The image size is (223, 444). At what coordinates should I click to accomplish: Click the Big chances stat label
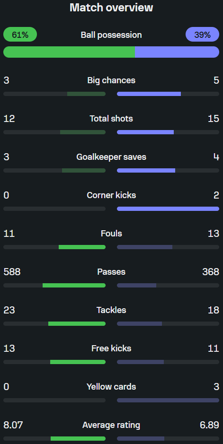[111, 80]
